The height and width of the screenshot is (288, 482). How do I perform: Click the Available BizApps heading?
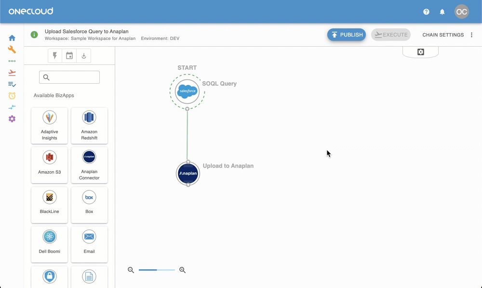[x=54, y=95]
